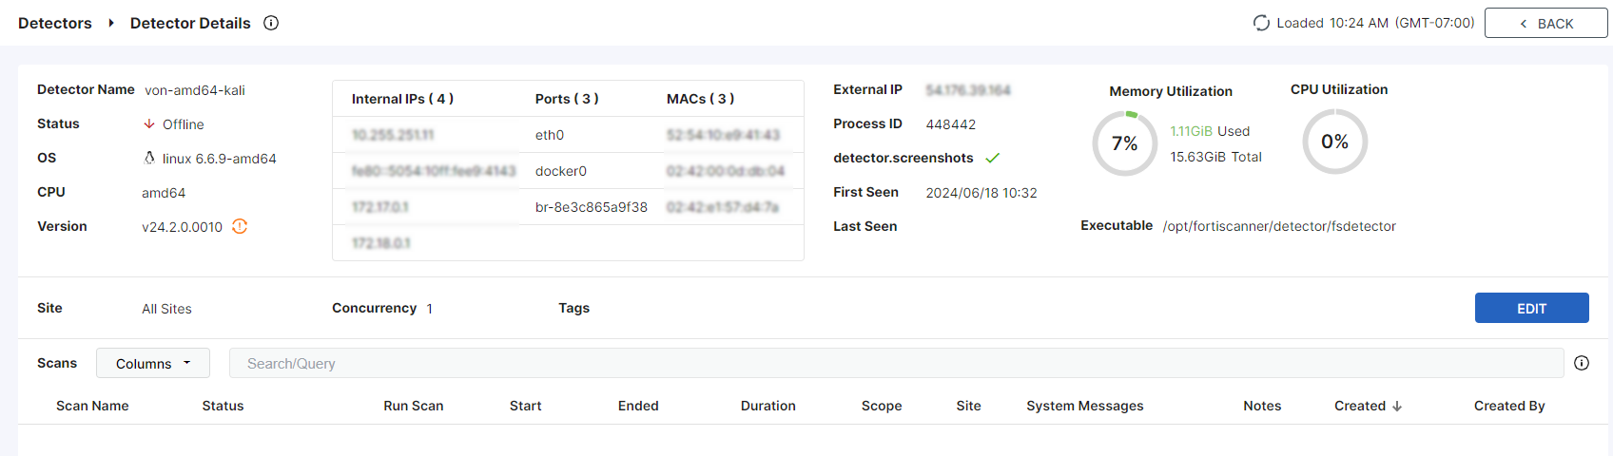The image size is (1613, 456).
Task: Click the EDIT button
Action: (x=1531, y=308)
